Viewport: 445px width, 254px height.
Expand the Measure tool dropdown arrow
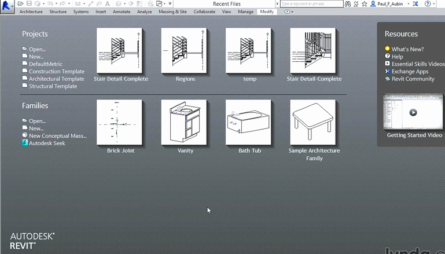tap(84, 3)
